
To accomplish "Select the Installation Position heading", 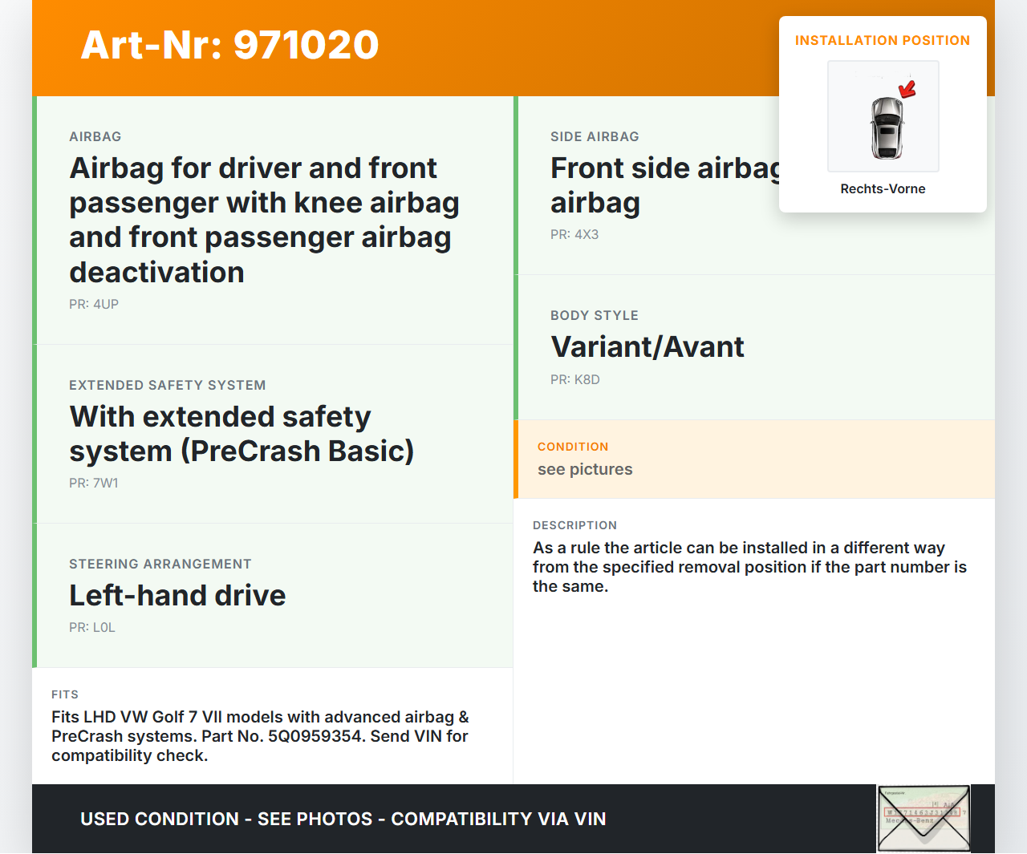I will [x=882, y=41].
